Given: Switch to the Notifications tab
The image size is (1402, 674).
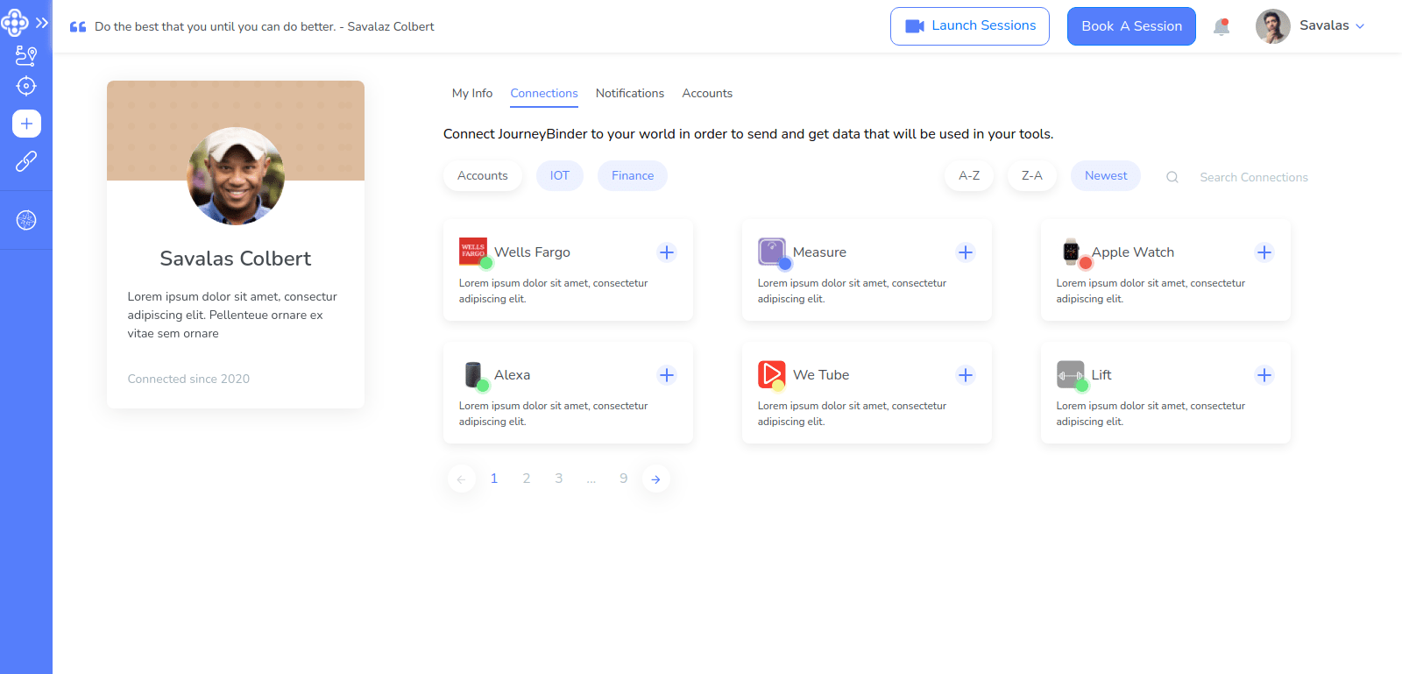Looking at the screenshot, I should tap(629, 93).
